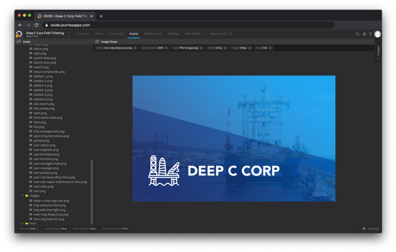Image resolution: width=396 pixels, height=252 pixels.
Task: Select user-admin.png
Action: pyautogui.click(x=44, y=145)
